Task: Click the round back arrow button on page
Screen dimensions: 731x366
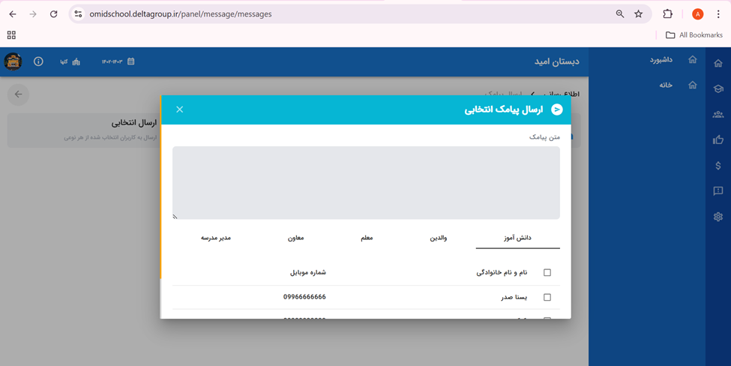Action: point(18,94)
